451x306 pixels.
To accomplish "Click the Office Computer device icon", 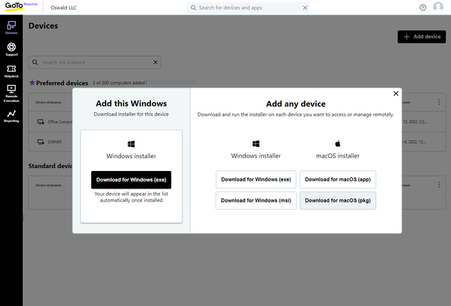I will click(x=41, y=122).
